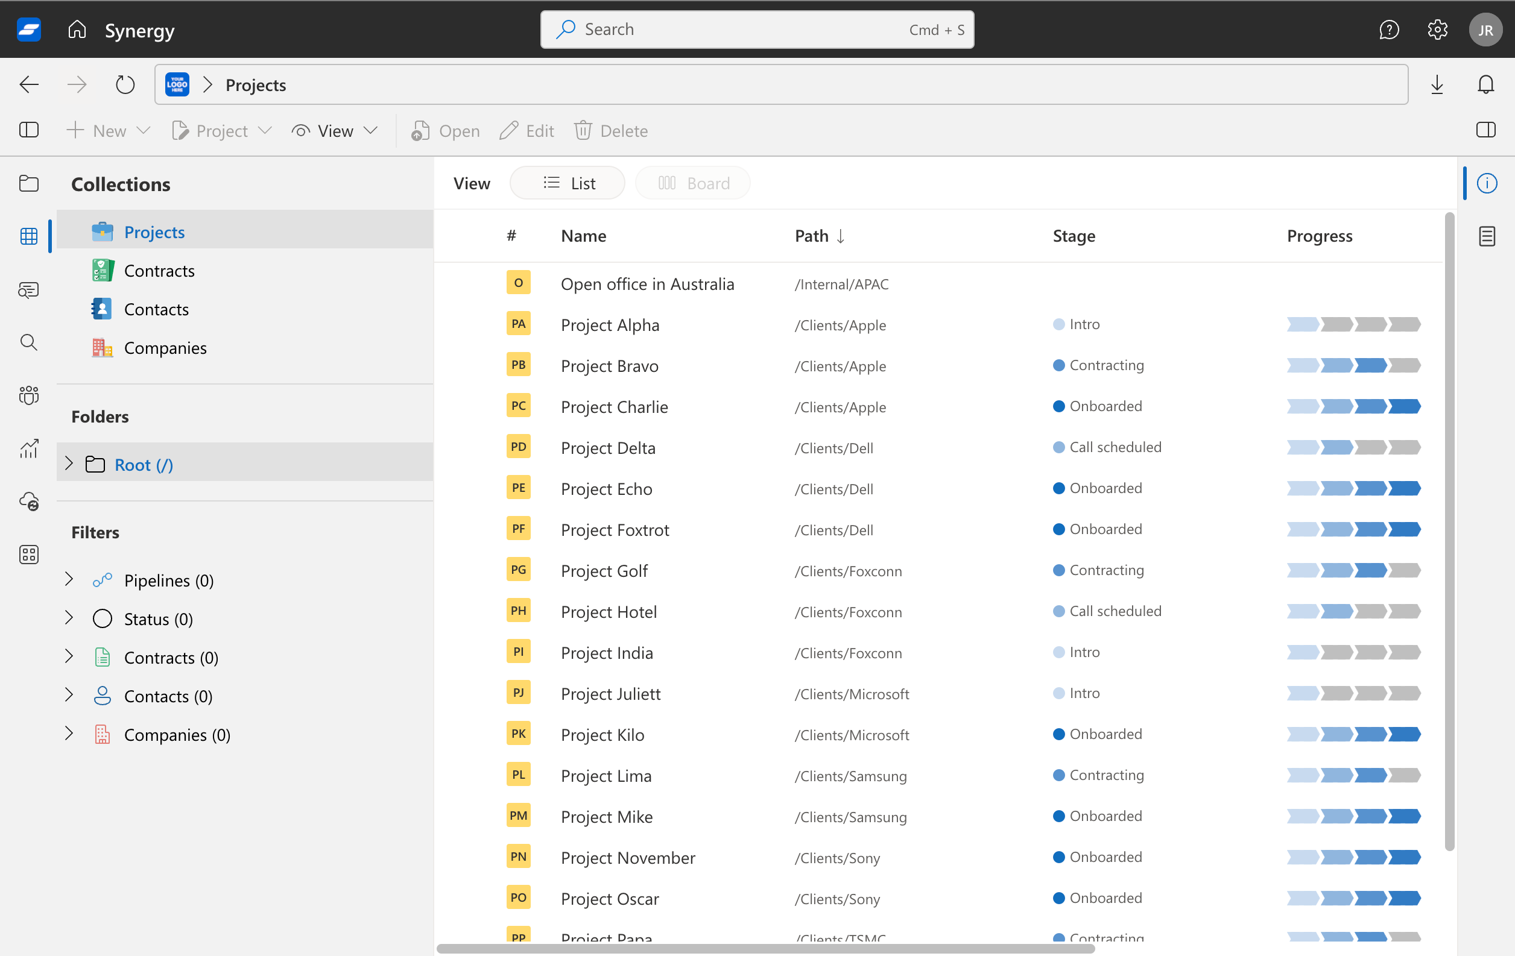Open the JR user avatar
Screen dimensions: 1515x956
(x=1485, y=30)
